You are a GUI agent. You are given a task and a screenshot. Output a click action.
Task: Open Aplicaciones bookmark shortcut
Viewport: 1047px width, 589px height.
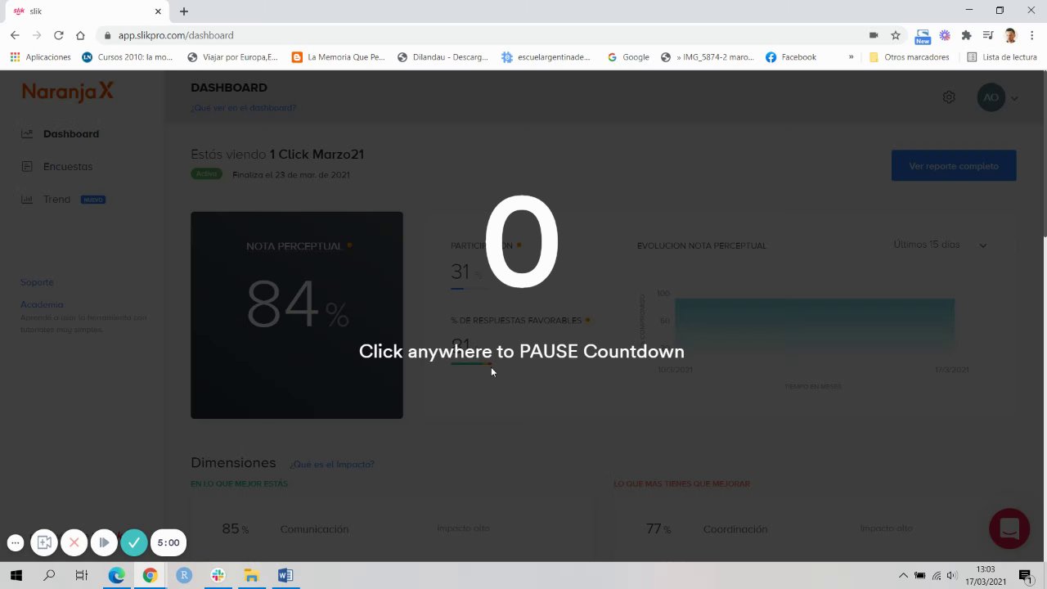tap(40, 57)
